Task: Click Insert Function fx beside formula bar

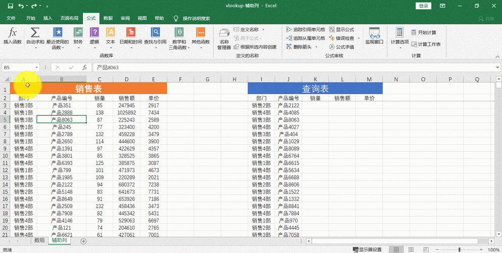Action: pos(84,68)
